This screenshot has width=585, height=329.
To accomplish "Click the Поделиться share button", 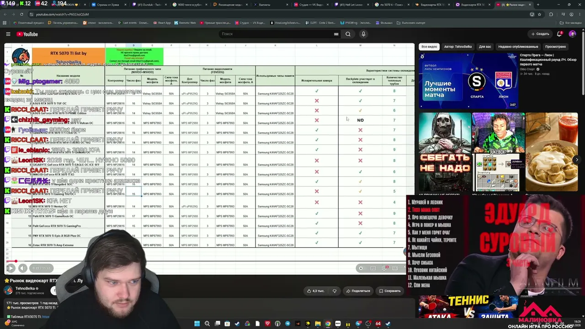I will tap(358, 291).
